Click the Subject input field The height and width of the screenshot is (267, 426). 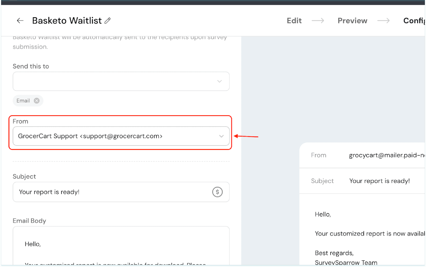(112, 192)
